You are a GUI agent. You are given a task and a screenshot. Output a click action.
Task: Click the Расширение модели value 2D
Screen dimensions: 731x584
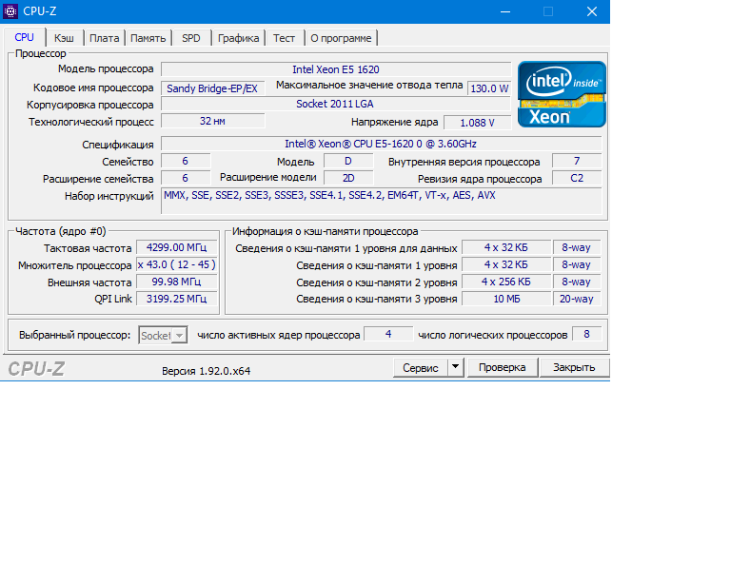pos(348,178)
